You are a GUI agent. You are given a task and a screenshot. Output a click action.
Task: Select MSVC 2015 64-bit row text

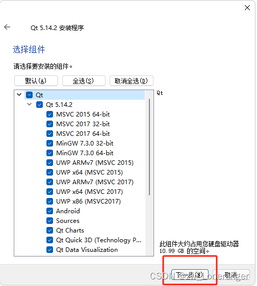click(x=83, y=115)
